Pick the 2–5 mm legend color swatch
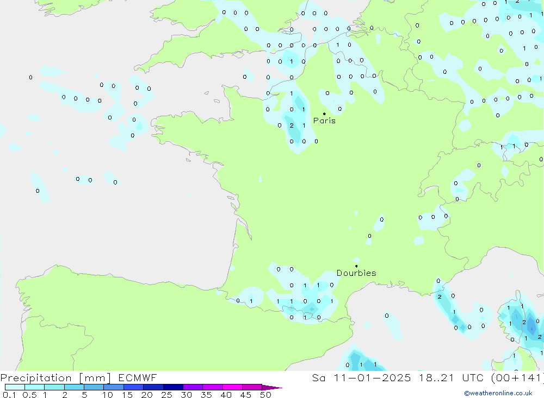 click(x=74, y=387)
